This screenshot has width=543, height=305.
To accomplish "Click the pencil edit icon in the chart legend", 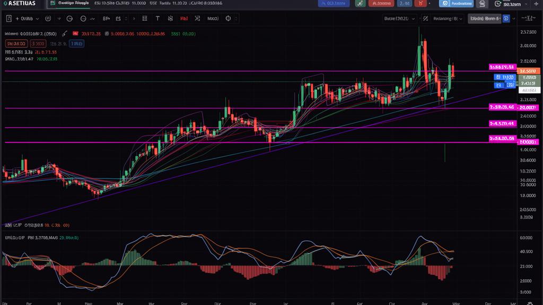I will pos(65,33).
